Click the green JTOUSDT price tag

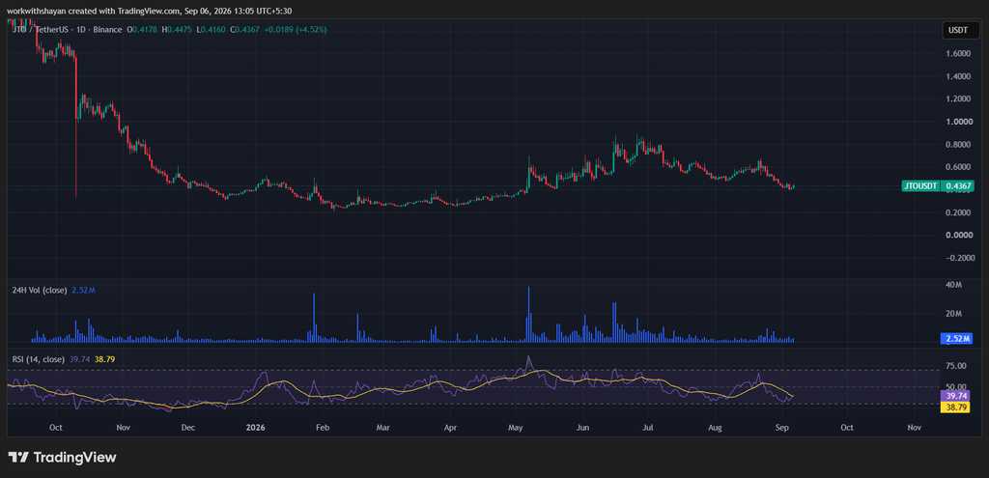pos(922,186)
